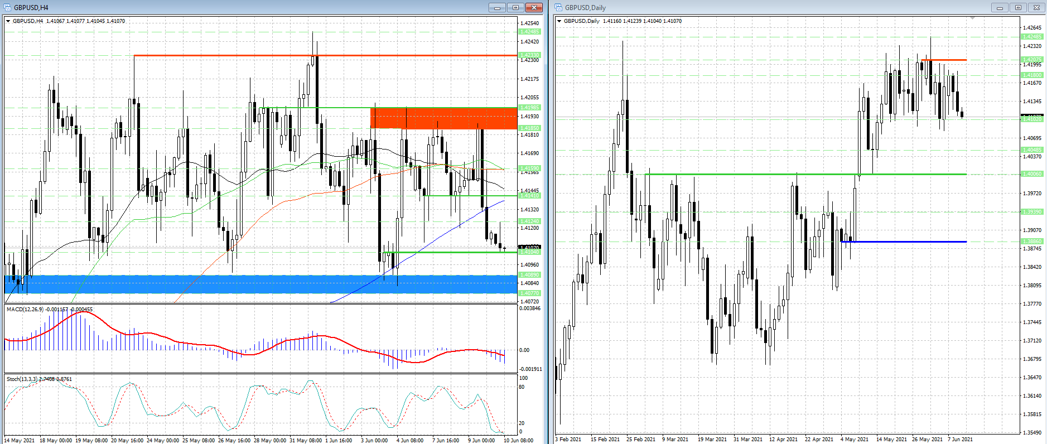
Task: Close the GBPUSD,Daily chart window
Action: (1036, 7)
